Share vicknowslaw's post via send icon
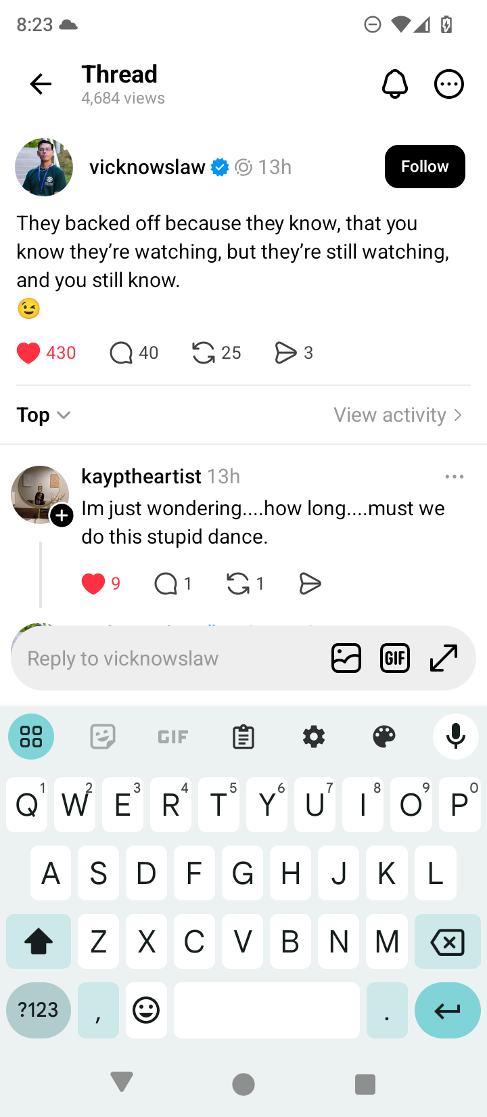The image size is (487, 1117). (x=285, y=353)
